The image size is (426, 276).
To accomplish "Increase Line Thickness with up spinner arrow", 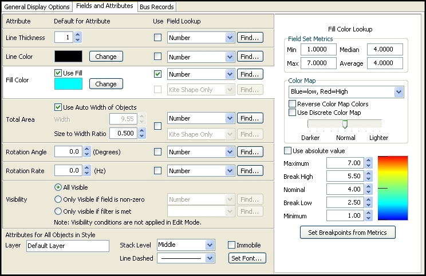I will [78, 34].
